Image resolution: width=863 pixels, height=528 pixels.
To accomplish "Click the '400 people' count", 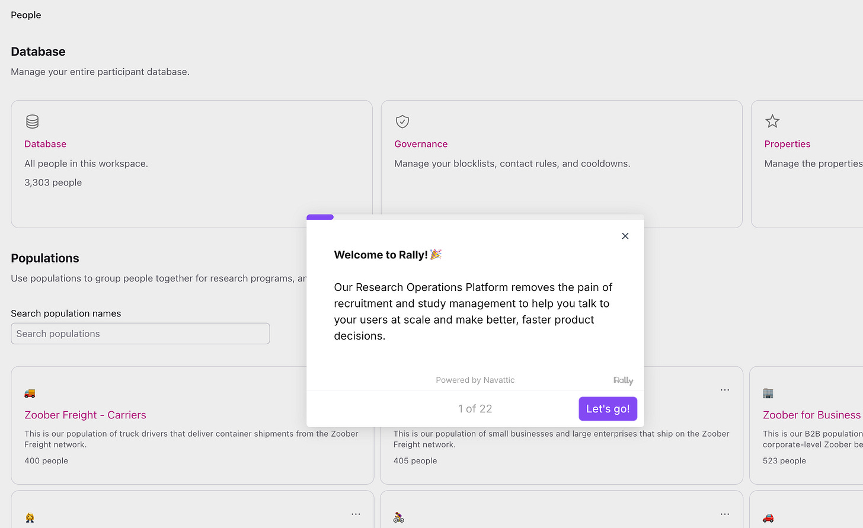I will (x=46, y=460).
